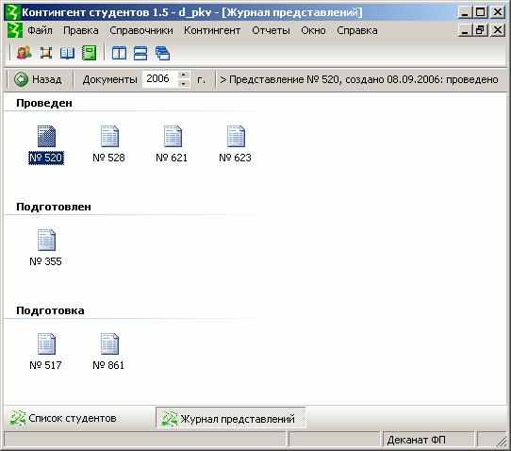Click the year field showing 2006
511x451 pixels.
pyautogui.click(x=160, y=79)
